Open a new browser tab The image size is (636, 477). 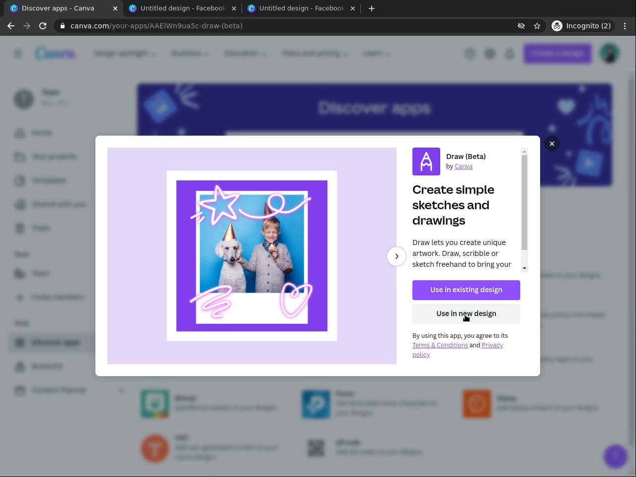tap(372, 8)
